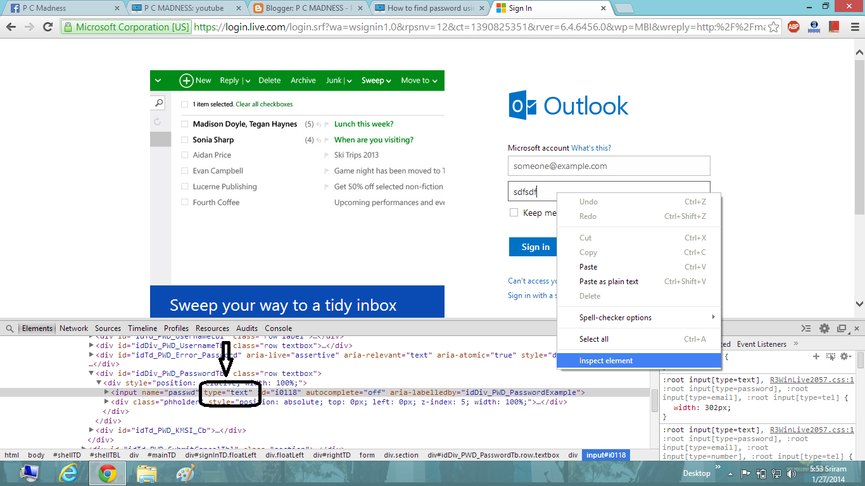Click the Chrome icon in the taskbar
Viewport: 865px width, 486px height.
click(x=106, y=473)
